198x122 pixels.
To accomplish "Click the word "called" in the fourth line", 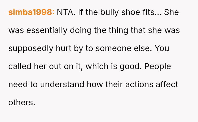I will coord(20,66).
